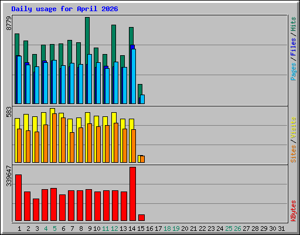The image size is (300, 235).
Task: Click the 'Hits' legend label
Action: pos(293,24)
